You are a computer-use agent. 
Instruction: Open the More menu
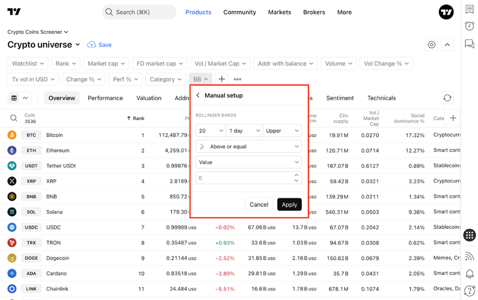pyautogui.click(x=344, y=12)
